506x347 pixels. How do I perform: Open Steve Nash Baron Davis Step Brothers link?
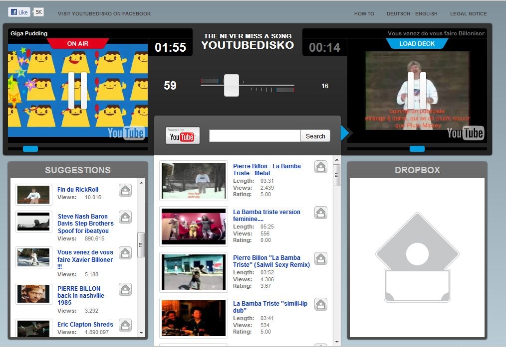(x=85, y=224)
